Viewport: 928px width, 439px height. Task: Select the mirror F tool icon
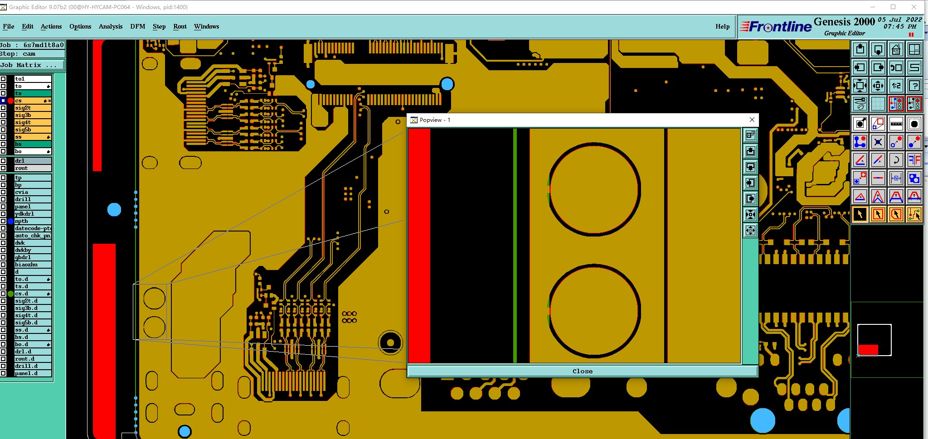pos(914,160)
